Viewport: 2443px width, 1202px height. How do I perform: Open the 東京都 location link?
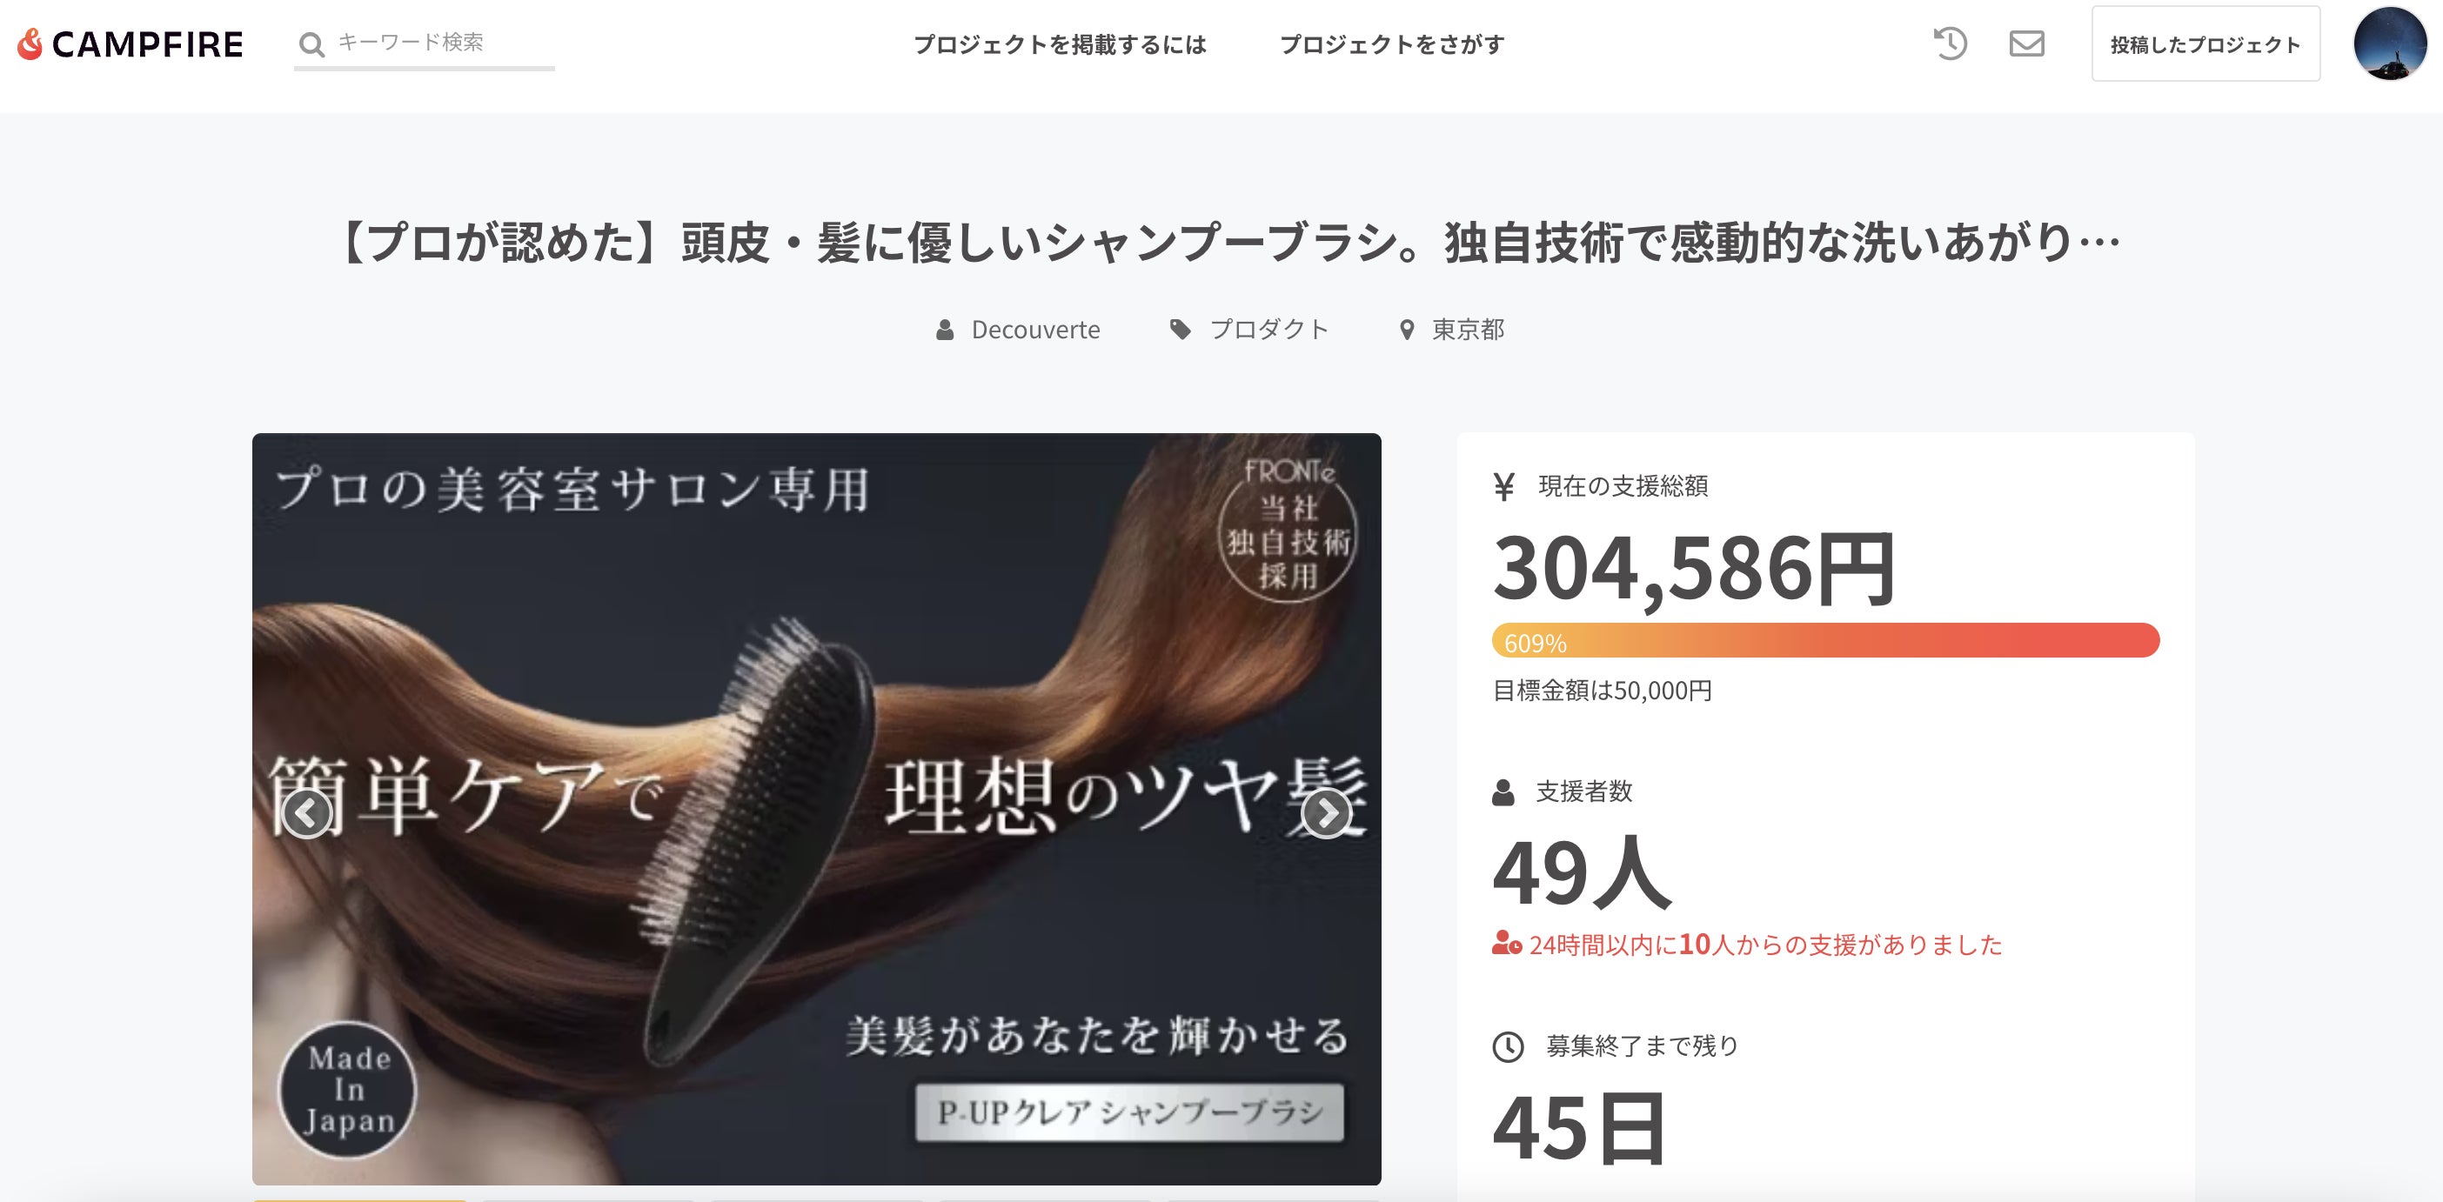[x=1468, y=330]
